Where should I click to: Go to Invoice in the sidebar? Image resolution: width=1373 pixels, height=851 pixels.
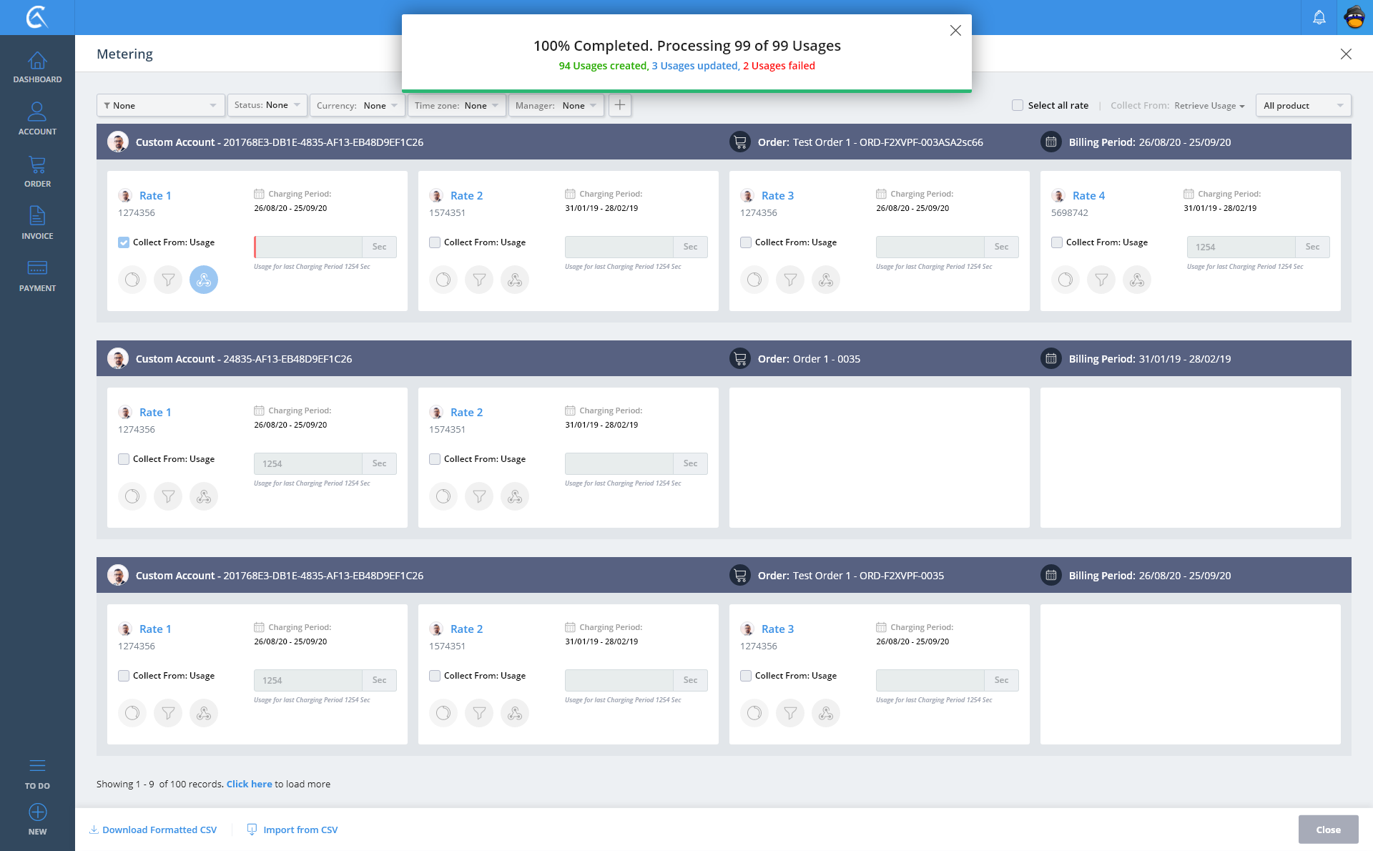pyautogui.click(x=37, y=223)
